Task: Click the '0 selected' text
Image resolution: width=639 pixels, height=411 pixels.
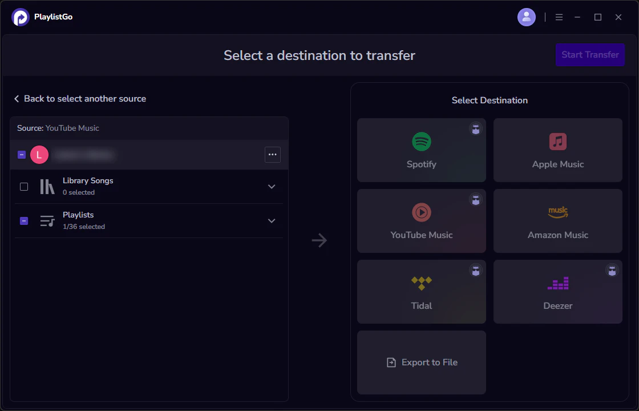Action: pos(79,192)
